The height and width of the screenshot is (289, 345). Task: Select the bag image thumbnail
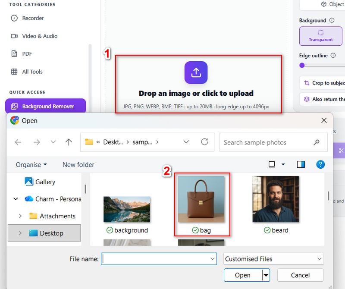tap(201, 199)
